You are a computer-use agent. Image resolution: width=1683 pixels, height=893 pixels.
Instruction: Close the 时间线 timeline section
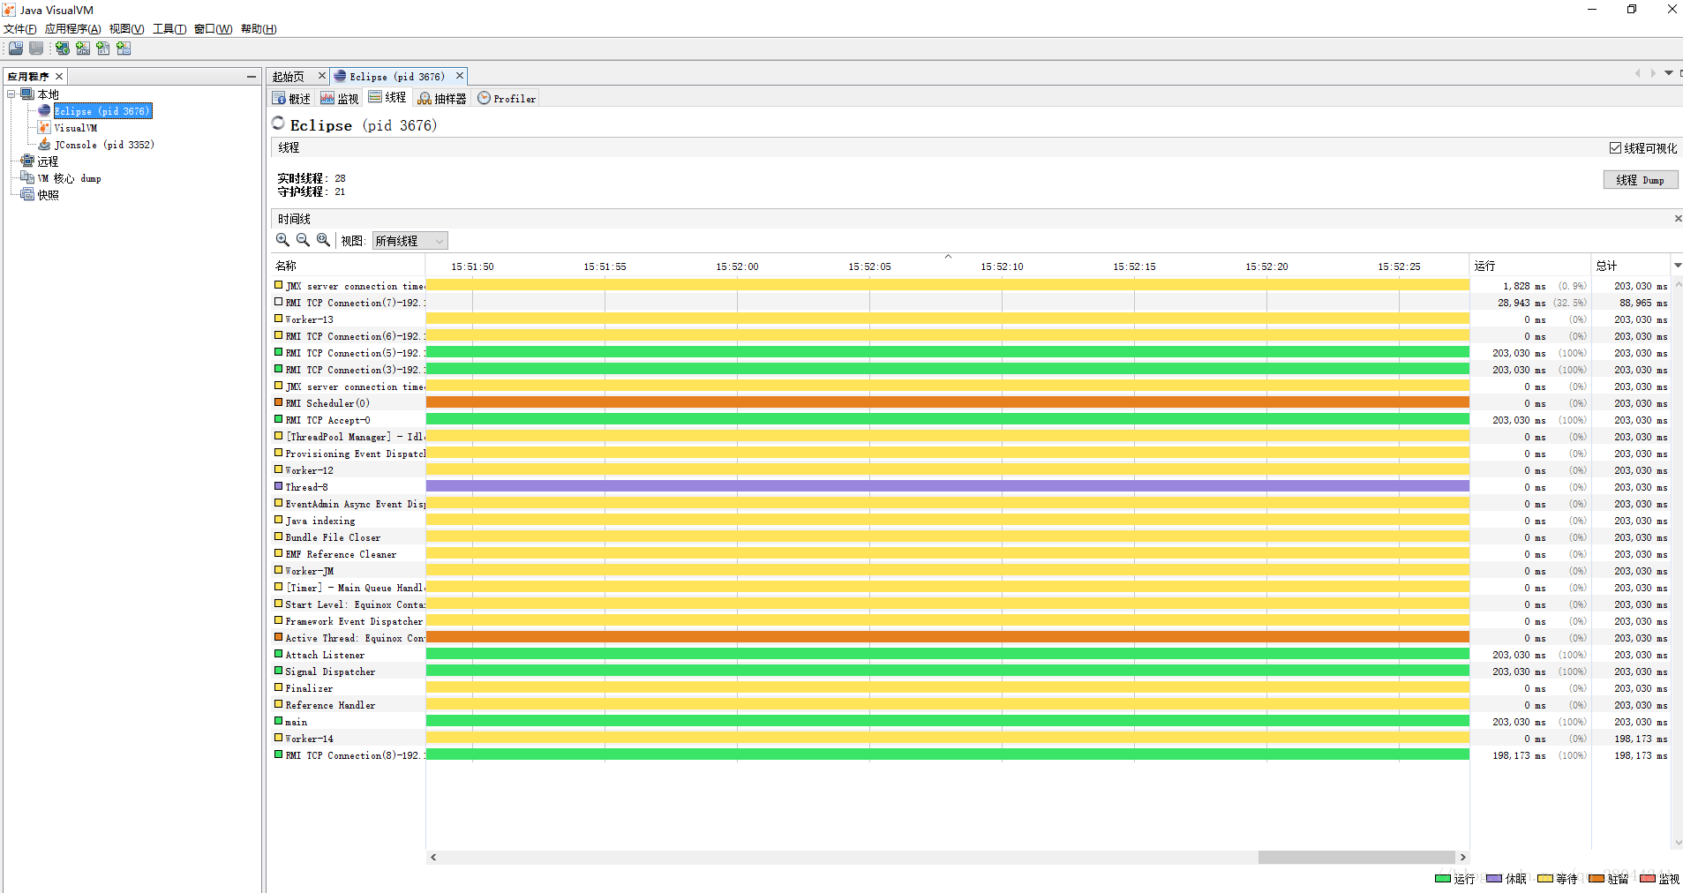[1678, 218]
